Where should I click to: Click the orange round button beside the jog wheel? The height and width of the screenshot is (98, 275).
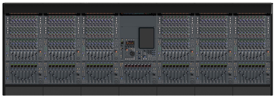point(127,50)
